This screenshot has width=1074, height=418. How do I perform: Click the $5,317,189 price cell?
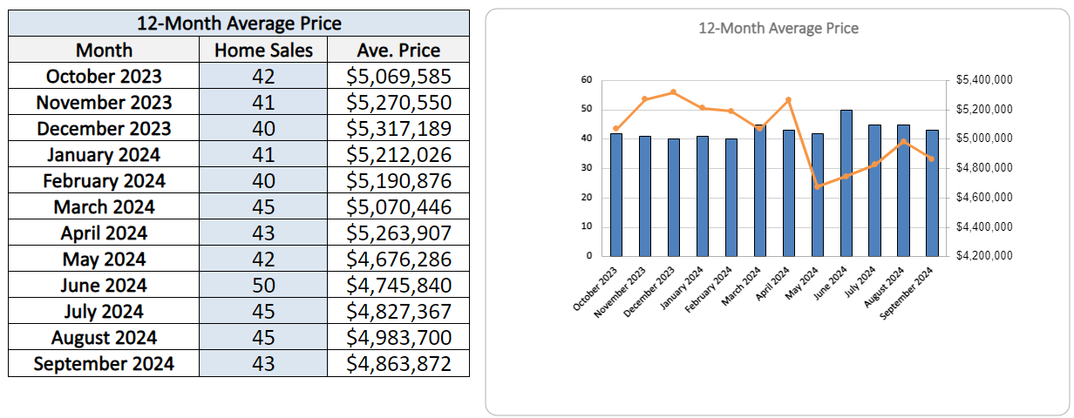[398, 128]
